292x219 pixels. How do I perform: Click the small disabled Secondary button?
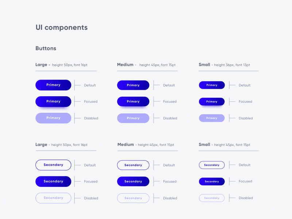212,198
